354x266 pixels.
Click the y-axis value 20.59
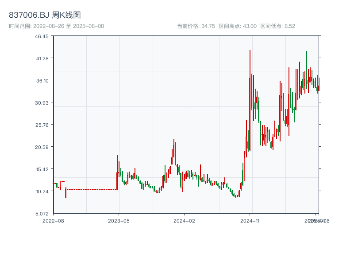pyautogui.click(x=42, y=147)
